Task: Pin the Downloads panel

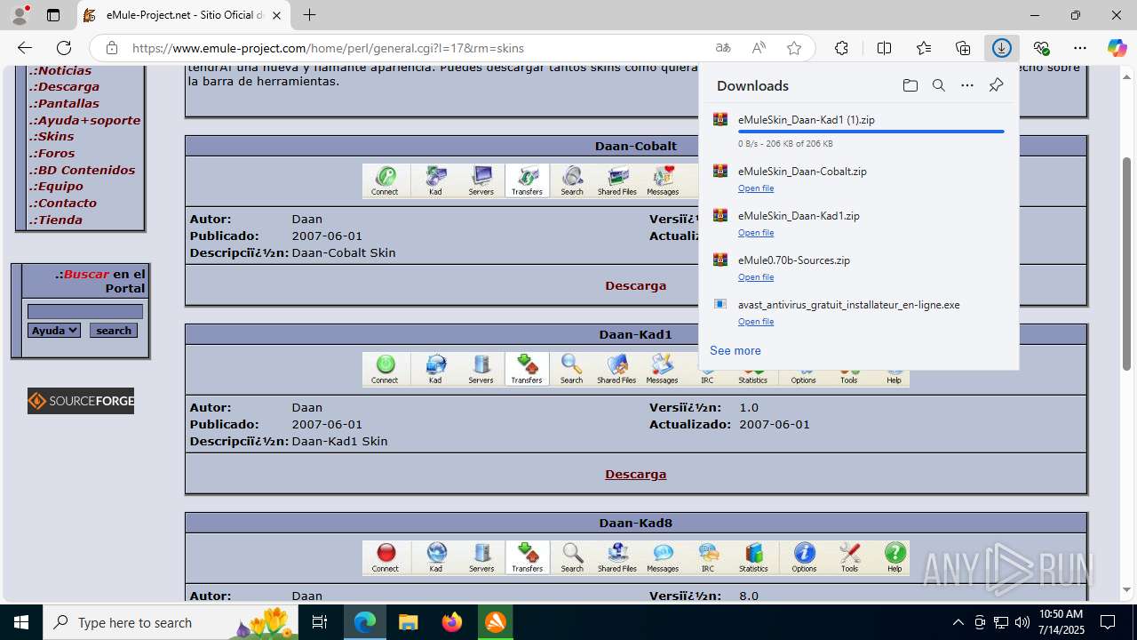Action: click(x=996, y=85)
